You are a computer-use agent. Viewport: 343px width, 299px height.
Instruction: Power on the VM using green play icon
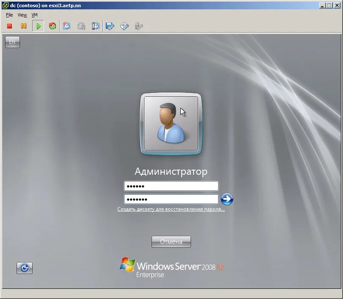[38, 26]
